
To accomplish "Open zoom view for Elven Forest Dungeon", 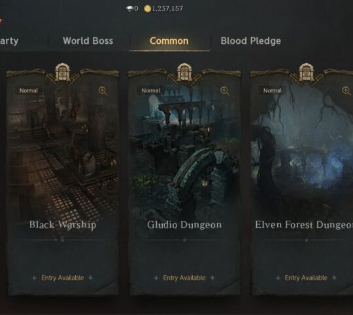I will [x=346, y=91].
